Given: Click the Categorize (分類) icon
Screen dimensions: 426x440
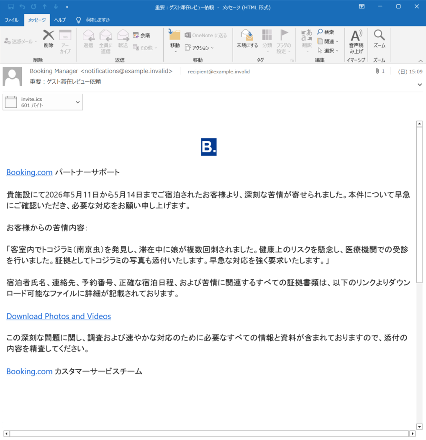Looking at the screenshot, I should 267,36.
